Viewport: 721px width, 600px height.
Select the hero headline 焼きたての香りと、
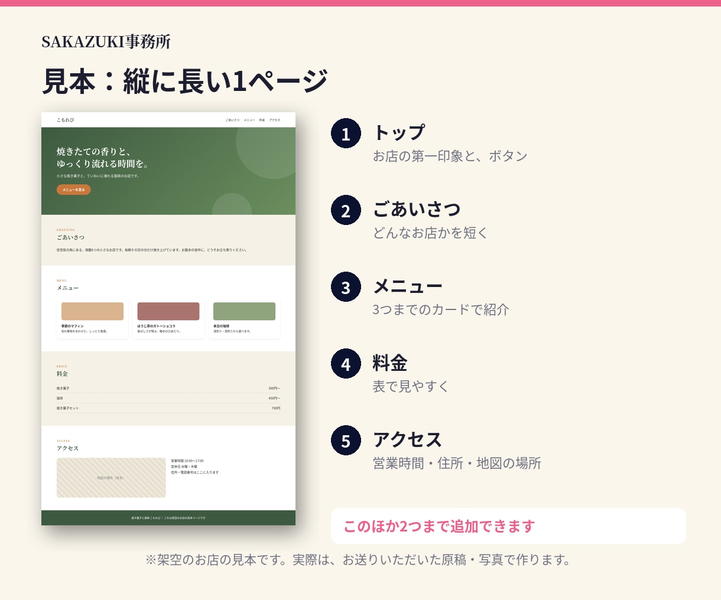93,152
